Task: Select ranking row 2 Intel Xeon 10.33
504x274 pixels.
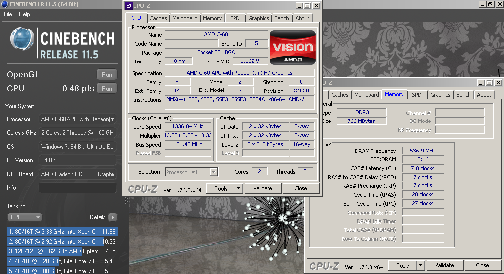Action: [62, 241]
